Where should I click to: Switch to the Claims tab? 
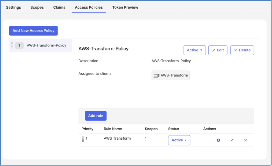coord(59,8)
